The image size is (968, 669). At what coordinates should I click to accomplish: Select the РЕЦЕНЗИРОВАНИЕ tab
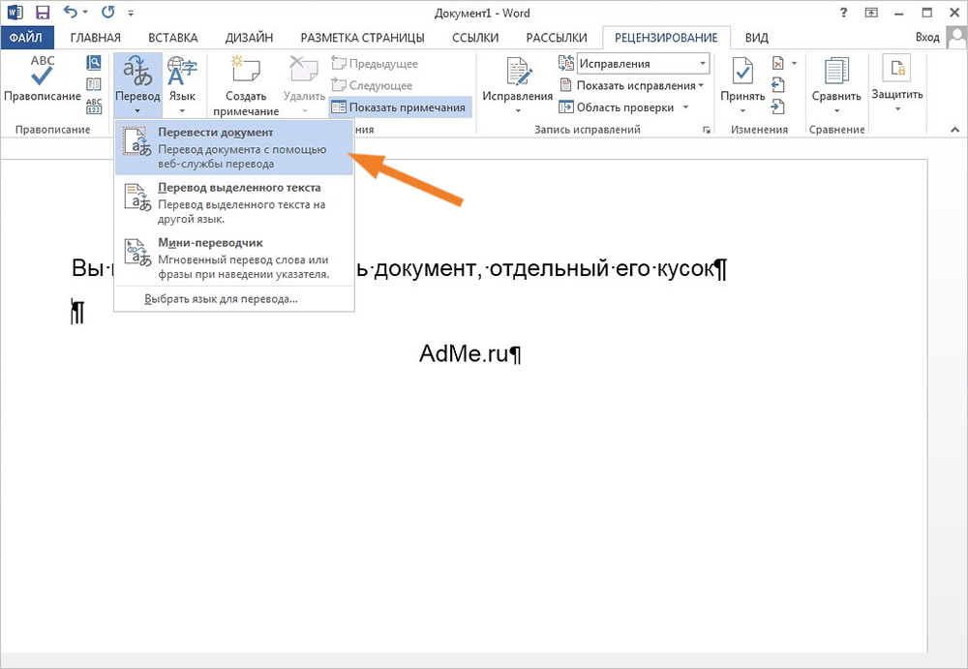point(666,38)
